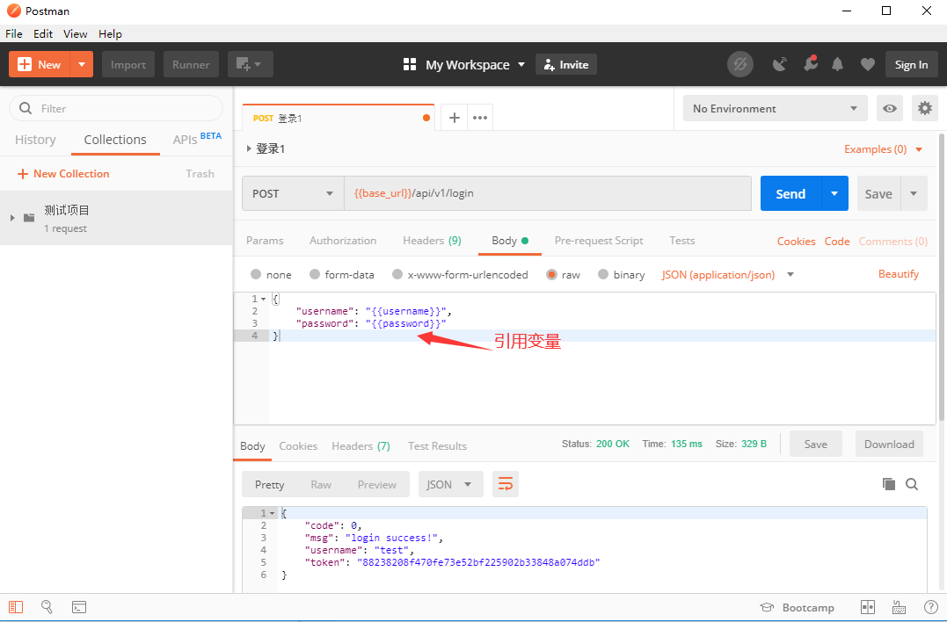This screenshot has height=622, width=947.
Task: Expand the 测试项目 collection tree arrow
Action: (x=12, y=218)
